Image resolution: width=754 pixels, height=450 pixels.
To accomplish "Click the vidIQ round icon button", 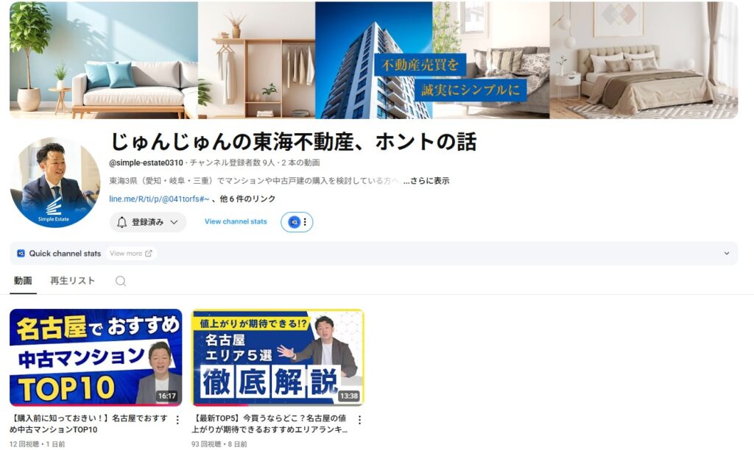I will (x=294, y=222).
